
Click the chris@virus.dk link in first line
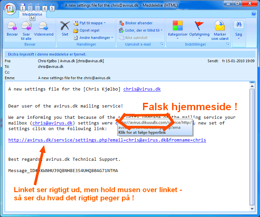142,89
